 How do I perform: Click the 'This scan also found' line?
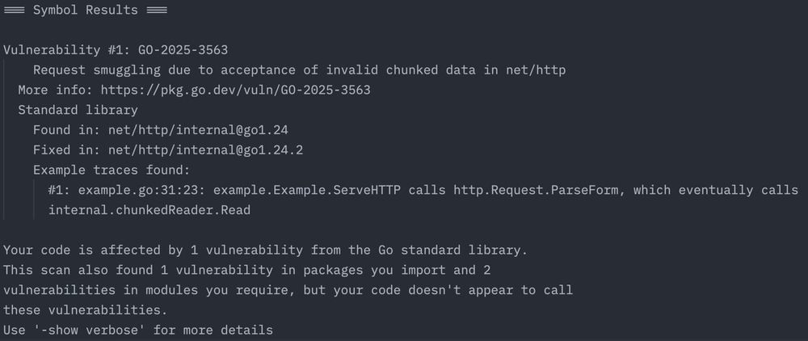point(246,270)
